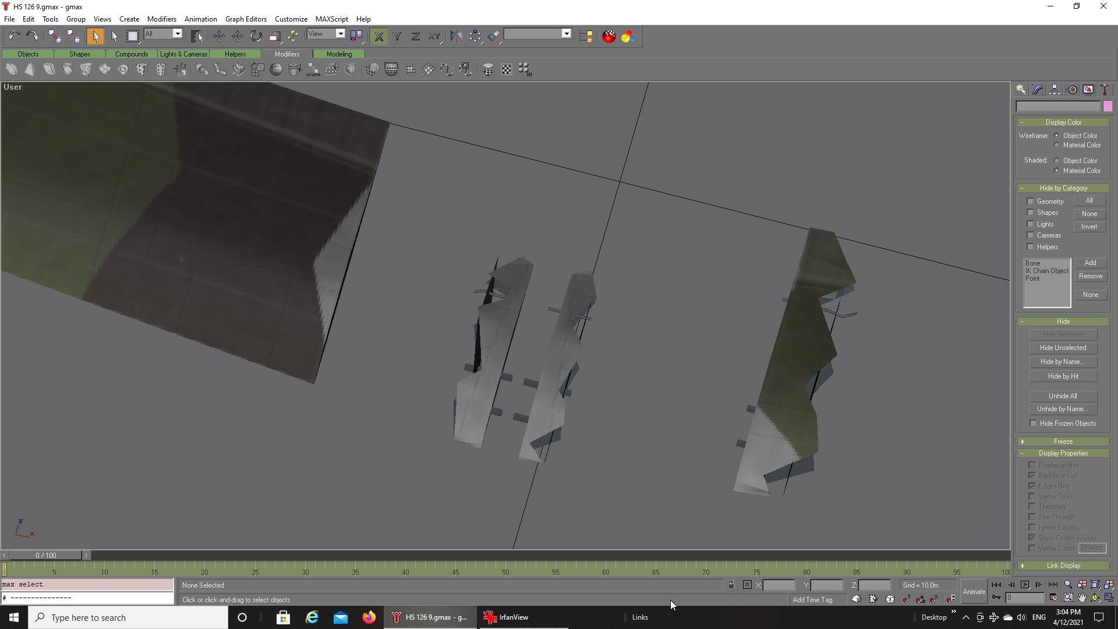Expand the Freeze rollout
The width and height of the screenshot is (1118, 629).
(1063, 441)
